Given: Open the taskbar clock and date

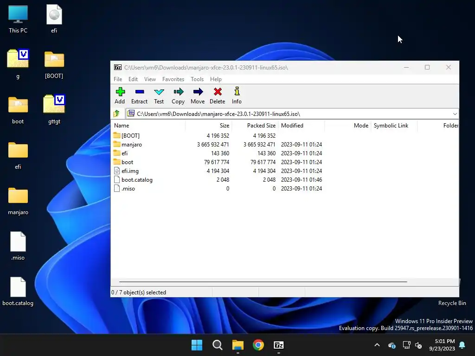Looking at the screenshot, I should [x=442, y=345].
